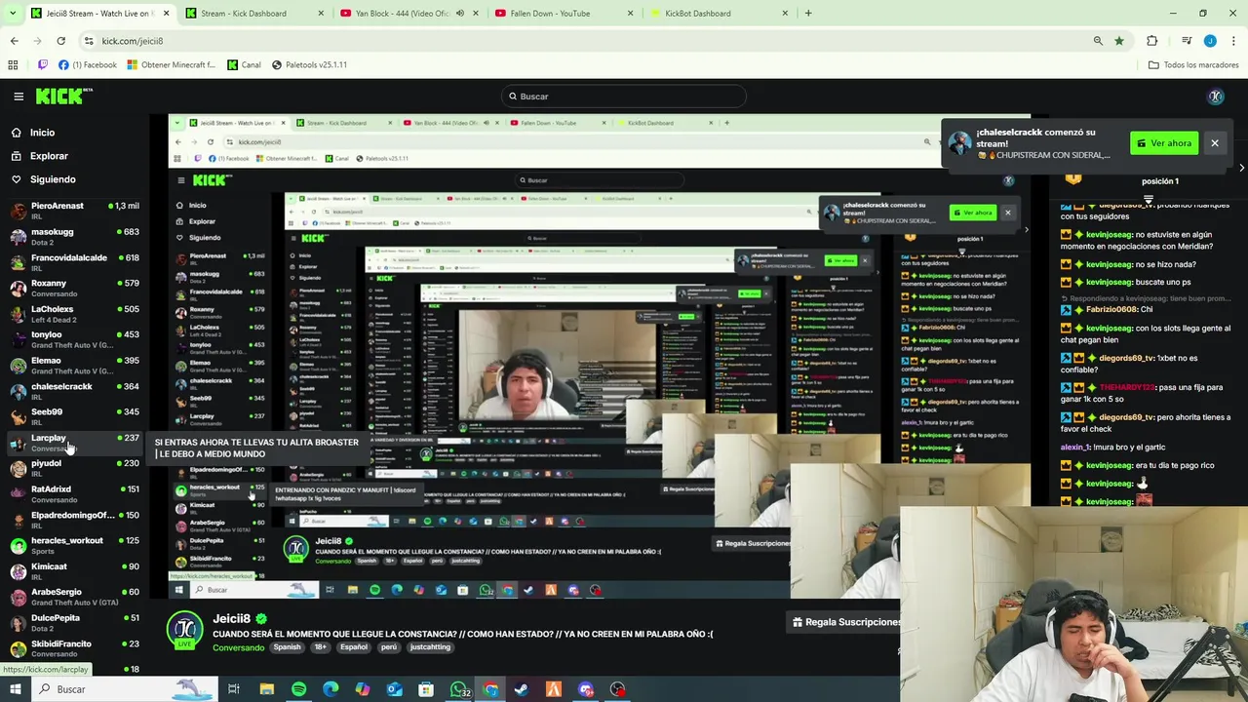Open Siguiendo in the Kick sidebar
The height and width of the screenshot is (702, 1248).
[x=53, y=179]
